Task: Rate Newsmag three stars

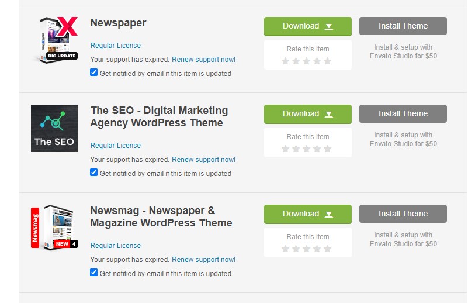Action: (x=306, y=249)
